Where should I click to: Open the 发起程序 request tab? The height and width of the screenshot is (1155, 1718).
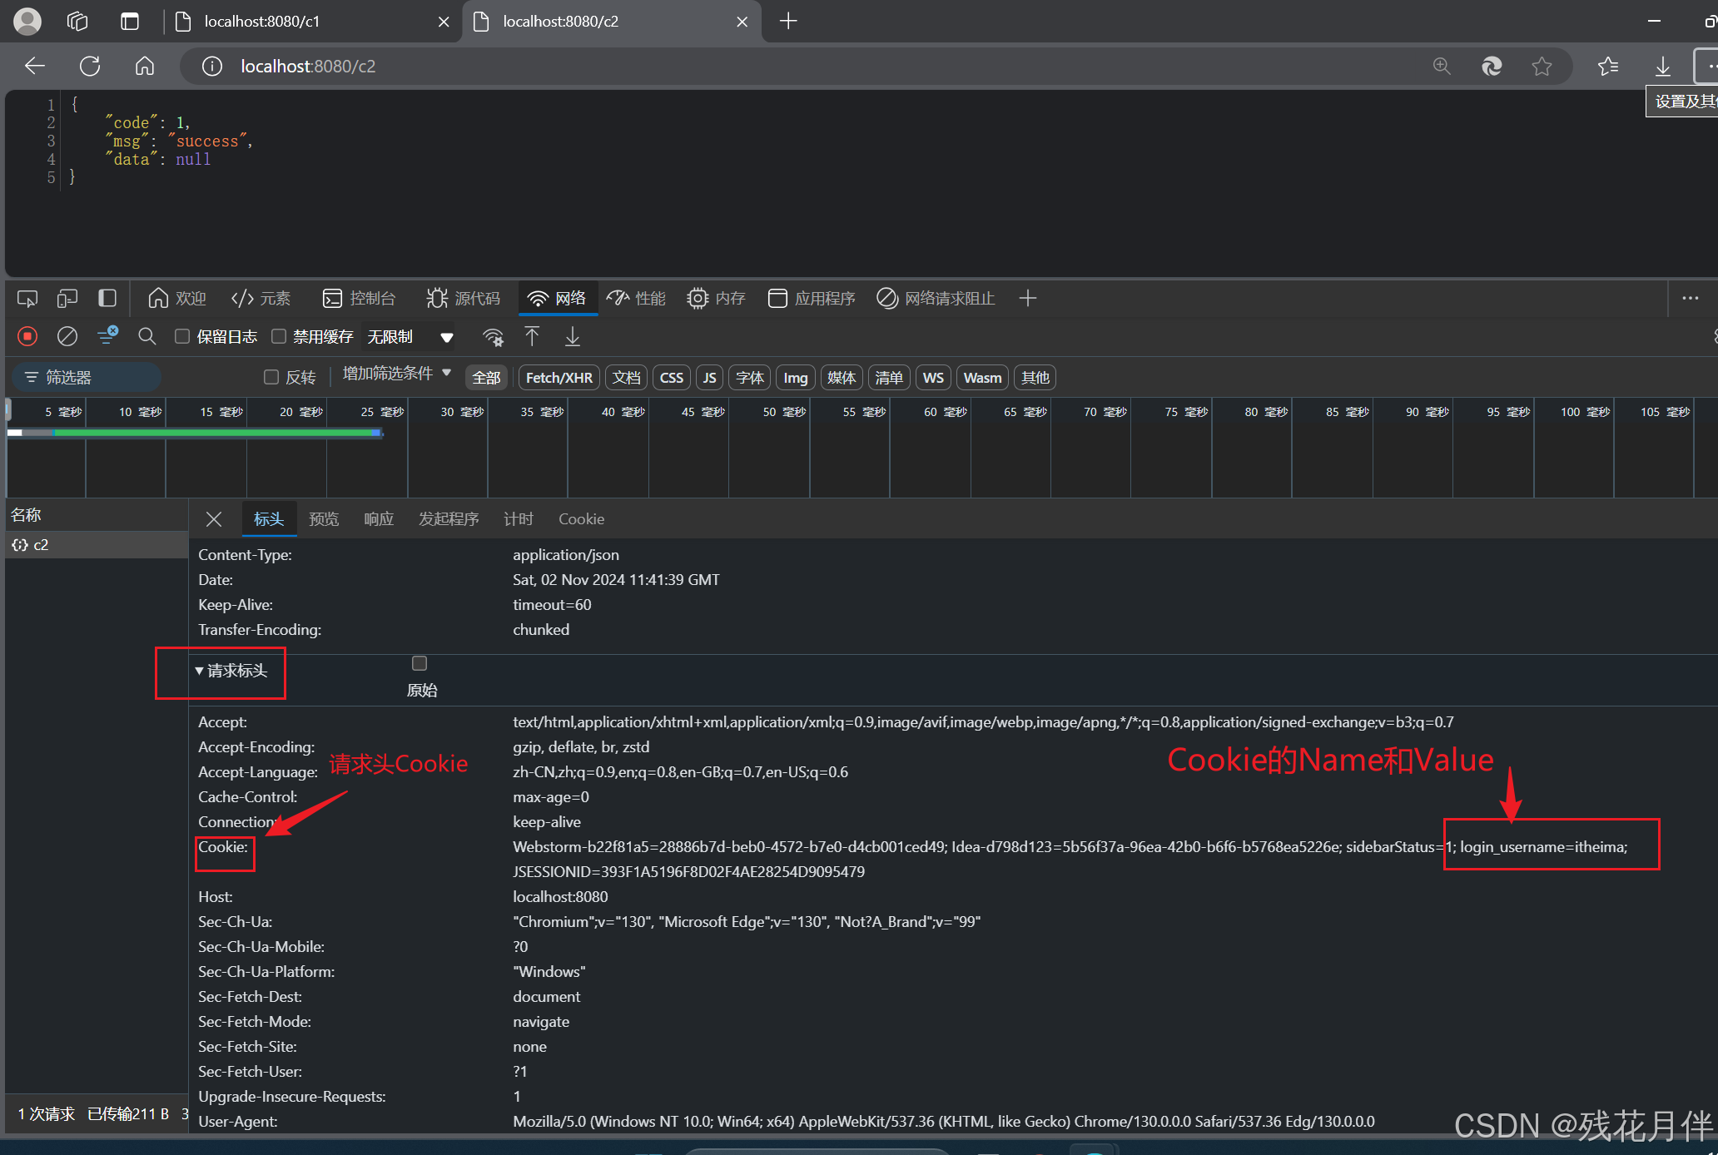coord(449,519)
